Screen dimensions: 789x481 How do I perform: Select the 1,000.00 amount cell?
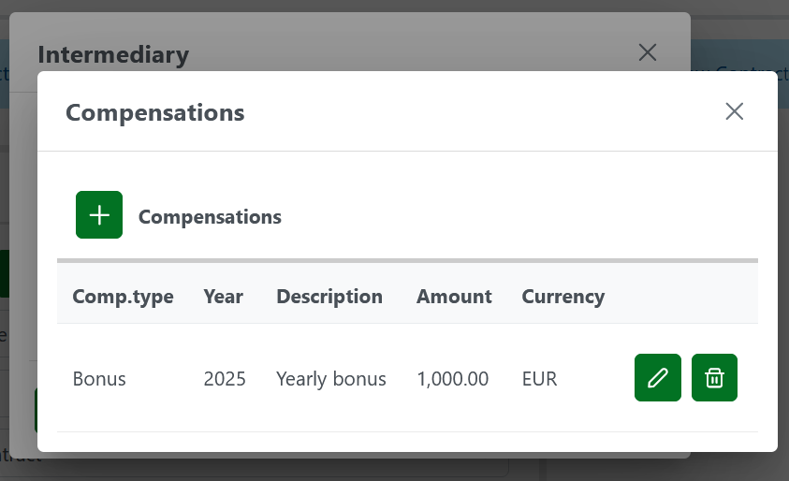click(453, 379)
